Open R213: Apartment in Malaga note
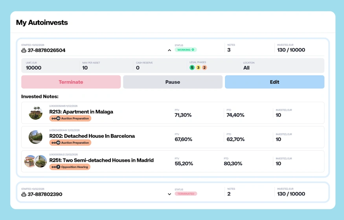This screenshot has width=344, height=220. tap(81, 112)
